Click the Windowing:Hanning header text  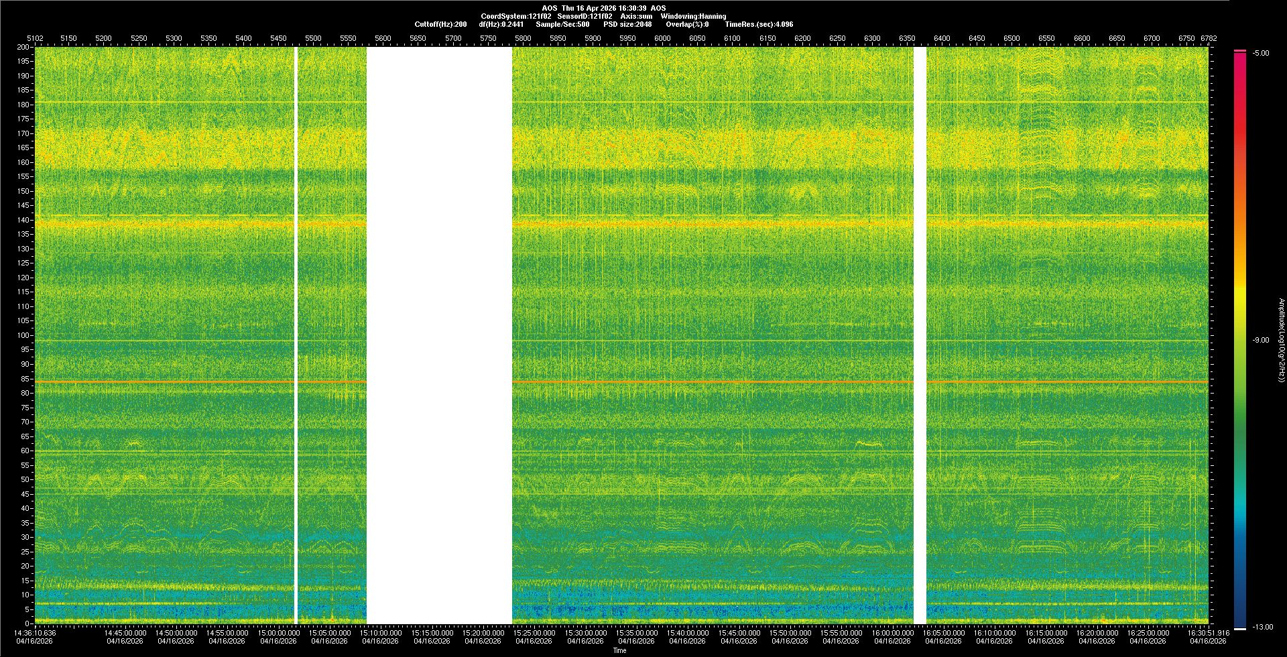(693, 16)
